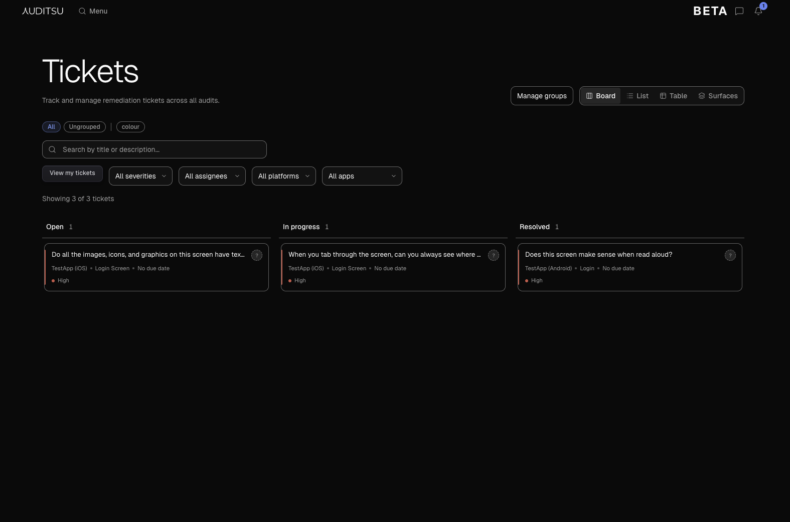Open the tab through screen ticket
Viewport: 790px width, 522px height.
click(x=393, y=267)
